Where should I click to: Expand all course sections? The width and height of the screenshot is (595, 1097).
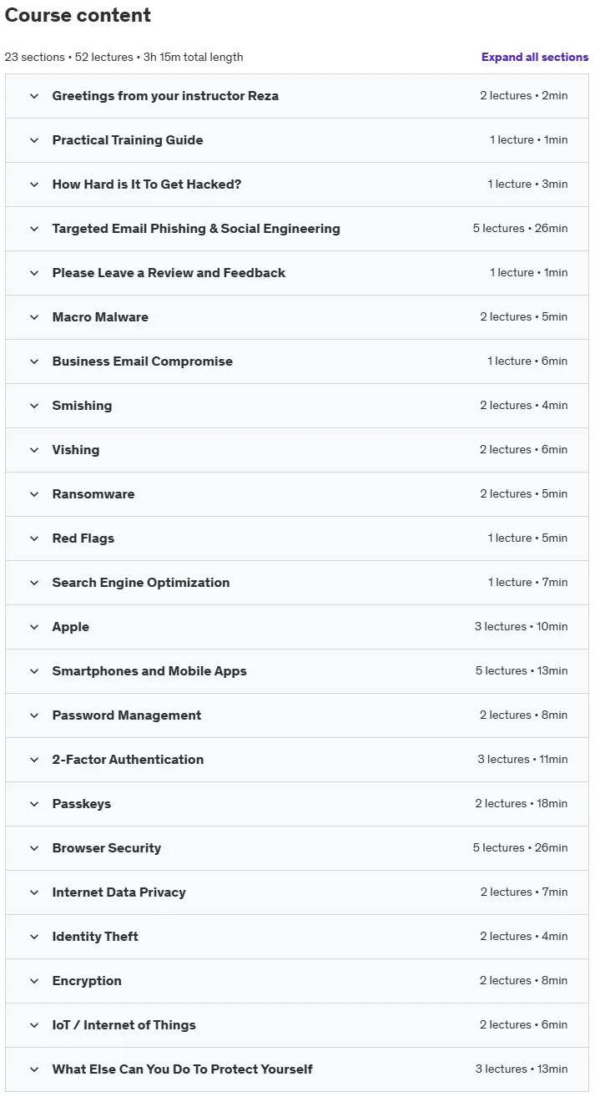(534, 57)
